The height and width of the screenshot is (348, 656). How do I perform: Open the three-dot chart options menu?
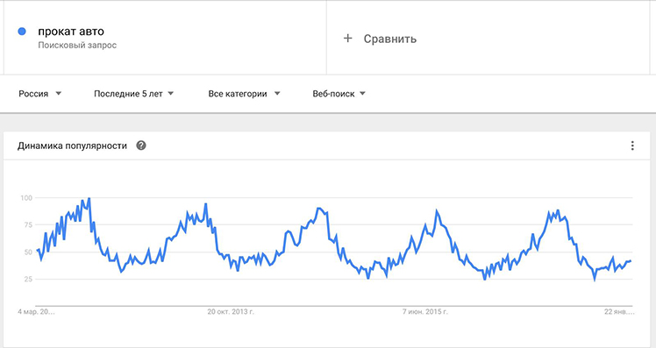pos(632,146)
